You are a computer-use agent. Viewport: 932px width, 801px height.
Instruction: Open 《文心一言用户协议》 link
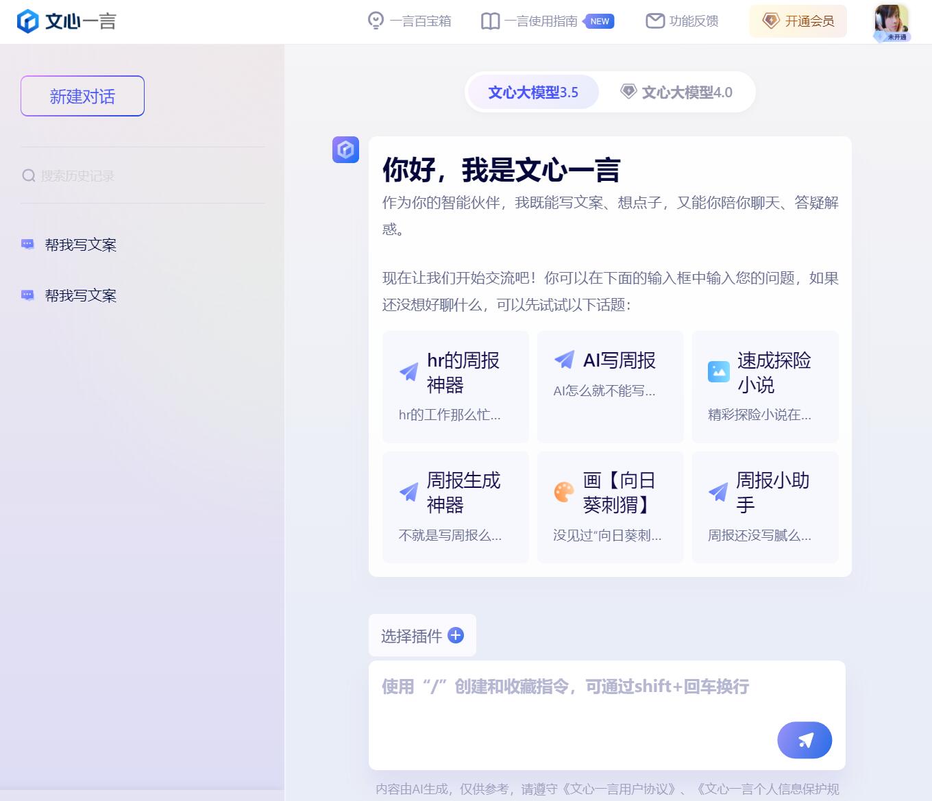click(620, 789)
